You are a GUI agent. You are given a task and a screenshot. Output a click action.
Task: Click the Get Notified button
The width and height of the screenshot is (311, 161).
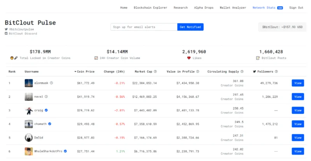(190, 27)
